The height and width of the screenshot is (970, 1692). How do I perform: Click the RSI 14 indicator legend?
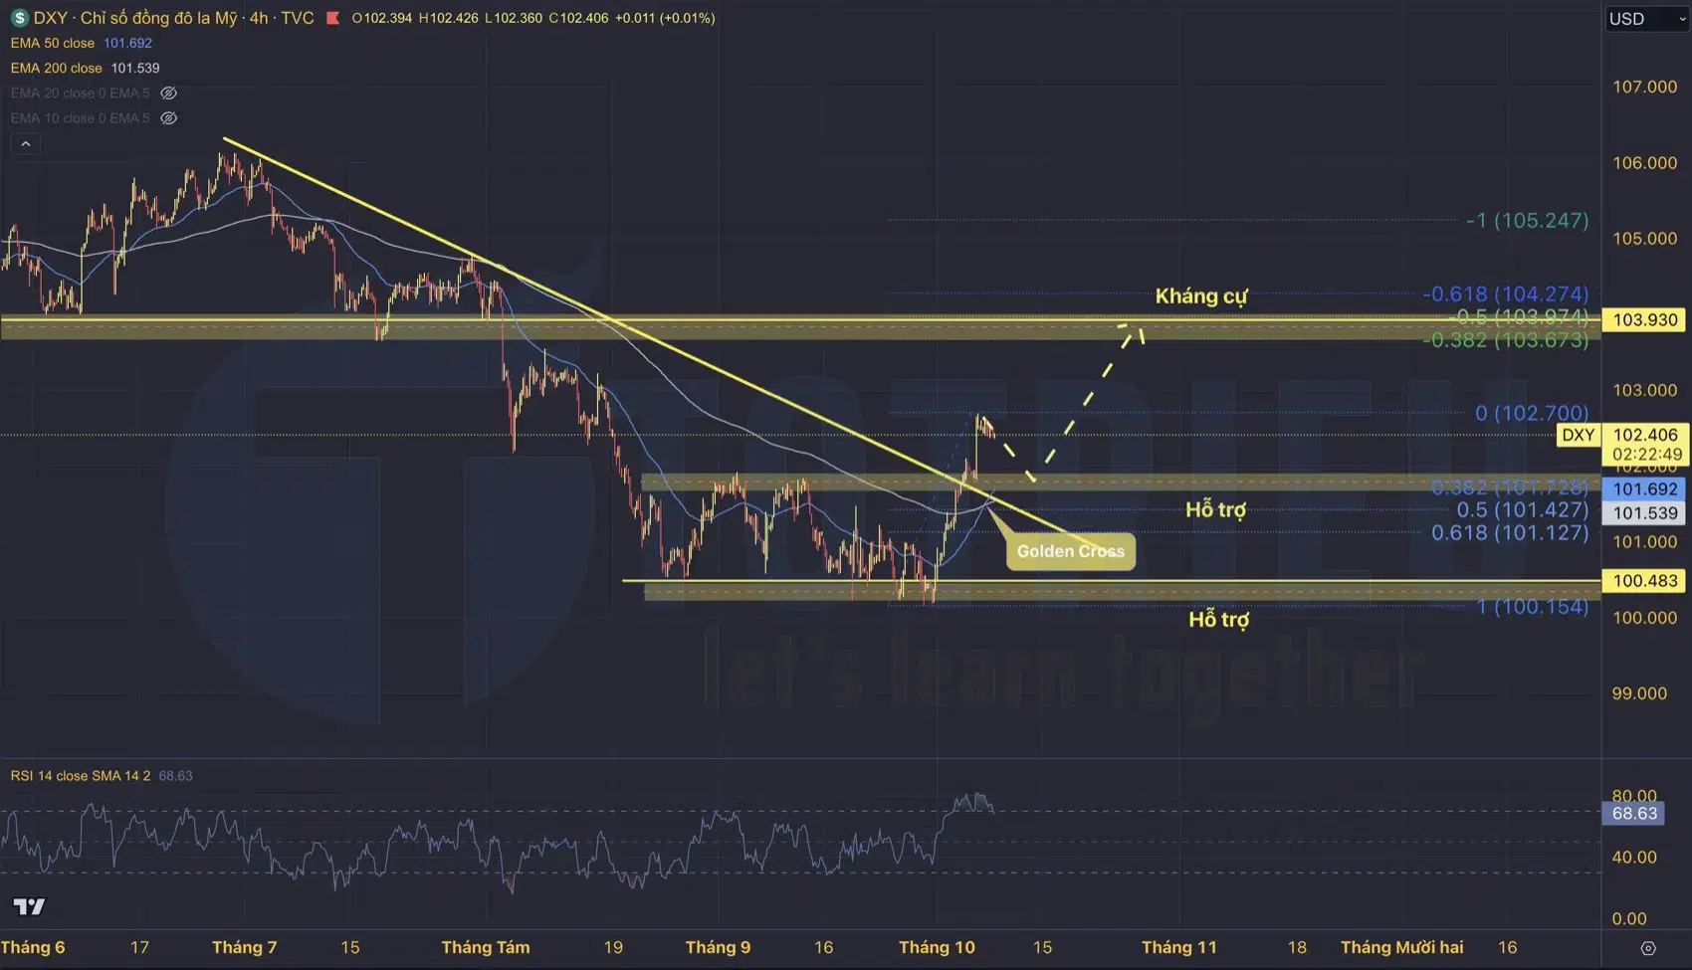(80, 775)
